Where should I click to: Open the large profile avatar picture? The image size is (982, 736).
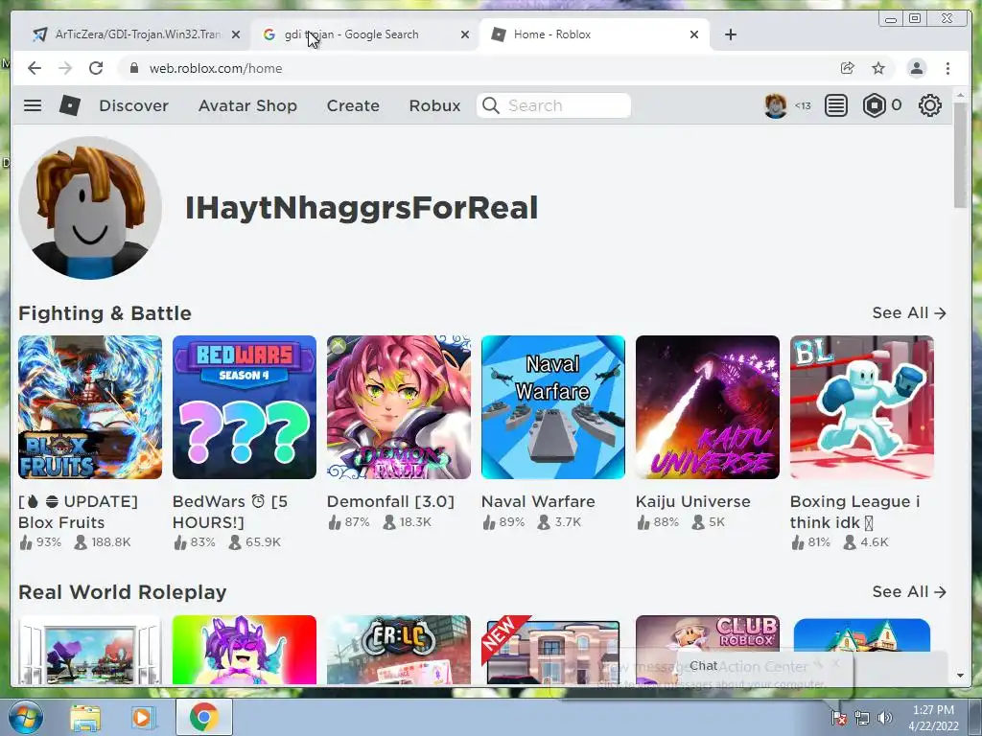[90, 208]
